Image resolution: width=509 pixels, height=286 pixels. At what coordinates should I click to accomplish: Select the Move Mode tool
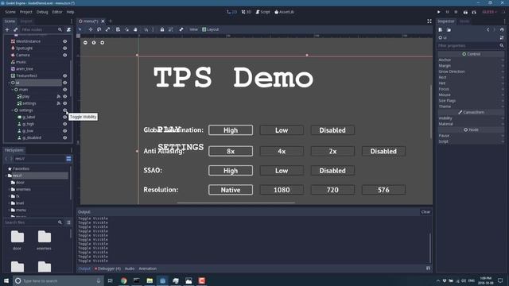pyautogui.click(x=91, y=29)
